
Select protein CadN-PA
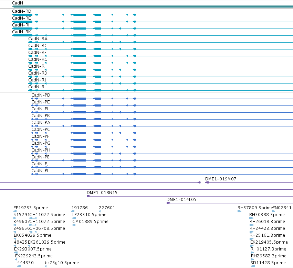[41, 123]
